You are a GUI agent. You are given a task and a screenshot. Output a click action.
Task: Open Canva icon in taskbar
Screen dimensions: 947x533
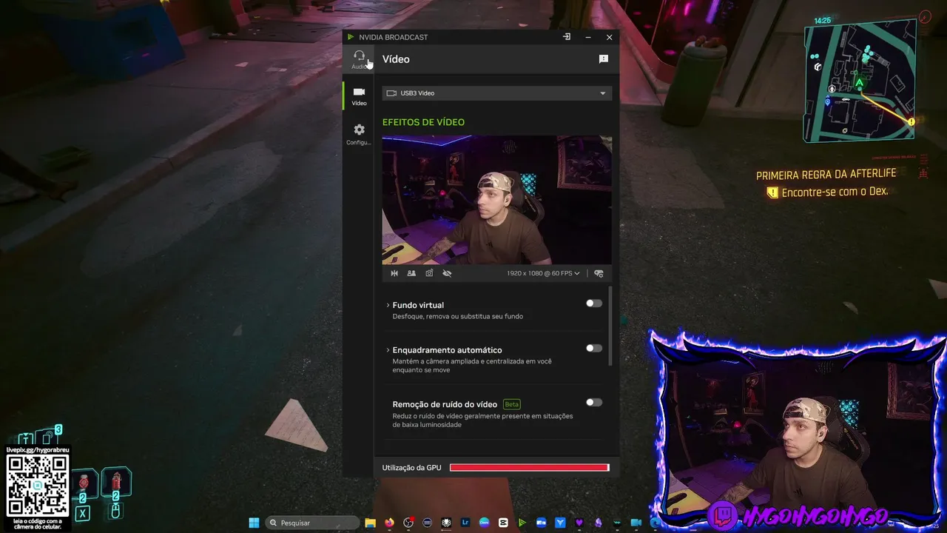[484, 523]
